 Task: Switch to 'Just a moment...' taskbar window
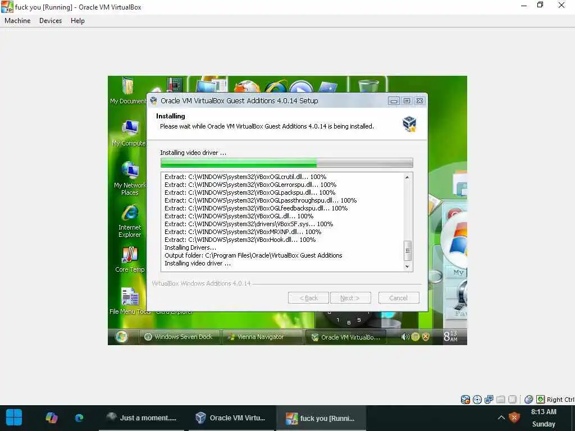point(142,418)
